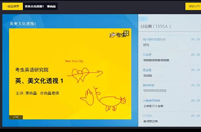Viewport: 201px width, 132px height.
Task: Click the username above 哈哈哈哈哈哈哈哈哈 message
Action: [147, 54]
